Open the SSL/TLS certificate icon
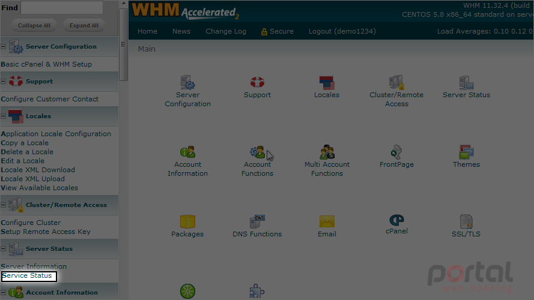 pyautogui.click(x=466, y=221)
